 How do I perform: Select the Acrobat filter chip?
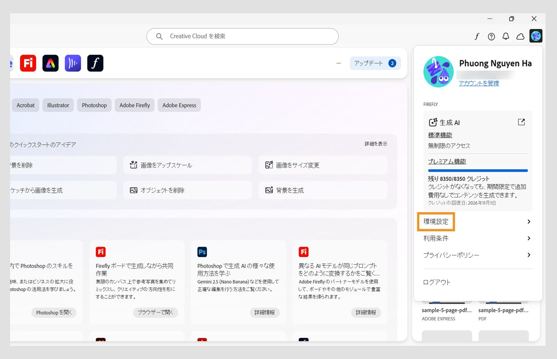point(25,105)
